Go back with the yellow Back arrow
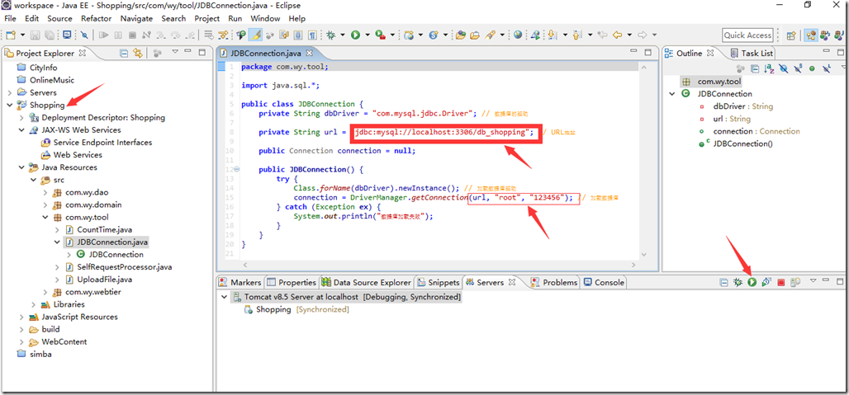 tap(617, 35)
